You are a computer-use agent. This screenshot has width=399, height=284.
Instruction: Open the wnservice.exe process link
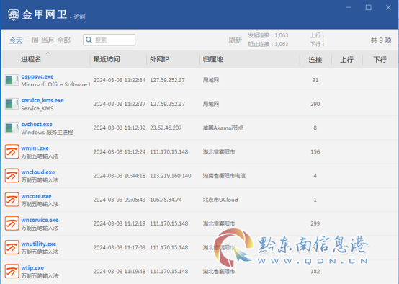(40, 220)
